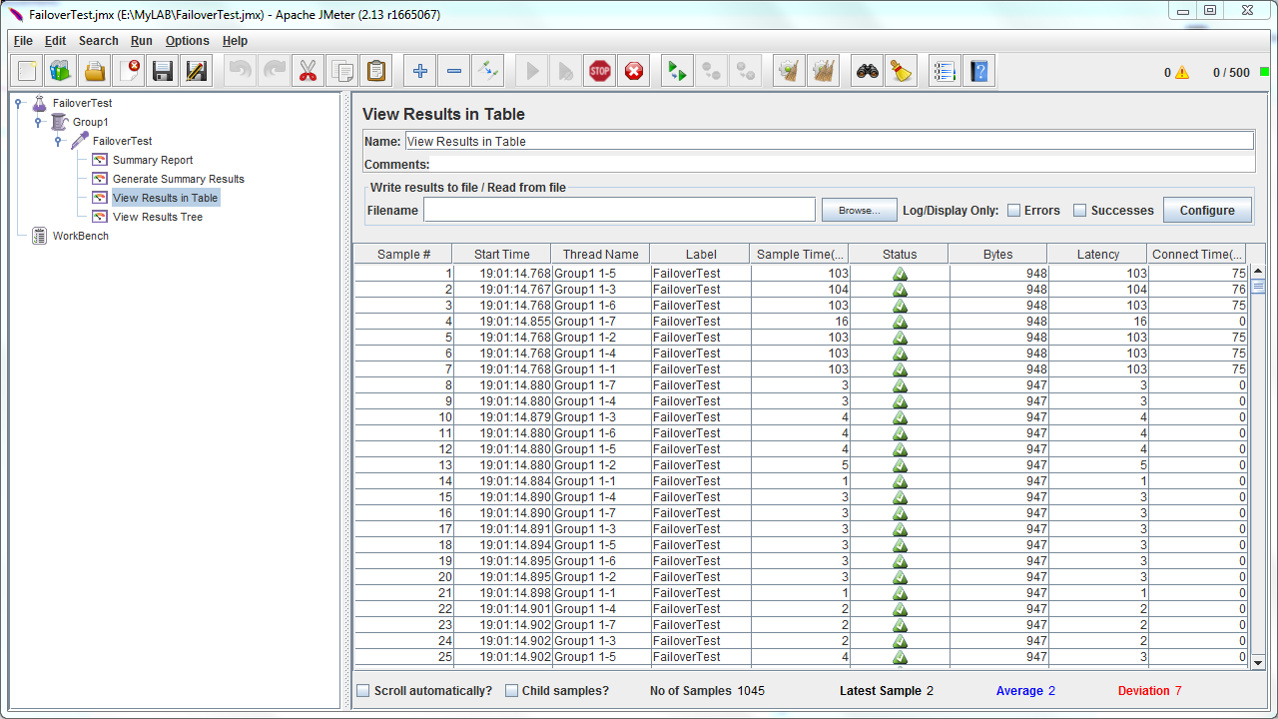This screenshot has width=1278, height=719.
Task: Sort by Sample # column header
Action: [x=403, y=255]
